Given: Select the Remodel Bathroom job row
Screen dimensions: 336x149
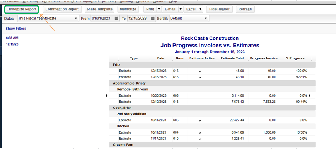Looking at the screenshot, I should coord(212,89).
